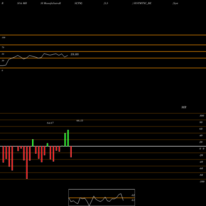Viewport: 206px width, 206px height.
Task: Click the 'SI(TM)' header text
Action: pos(78,3)
